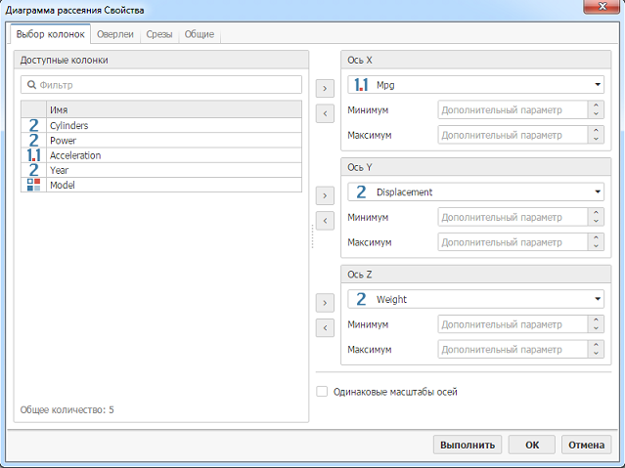This screenshot has height=468, width=625.
Task: Increase Ось X Минимум with up arrow
Action: click(596, 106)
